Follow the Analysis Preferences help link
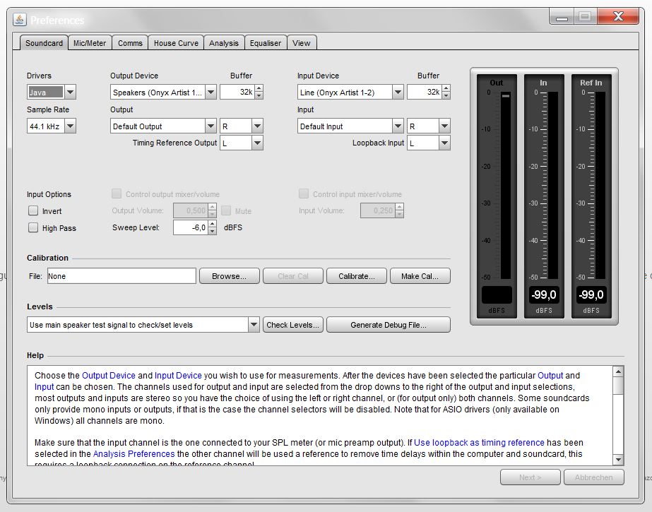 pyautogui.click(x=134, y=454)
